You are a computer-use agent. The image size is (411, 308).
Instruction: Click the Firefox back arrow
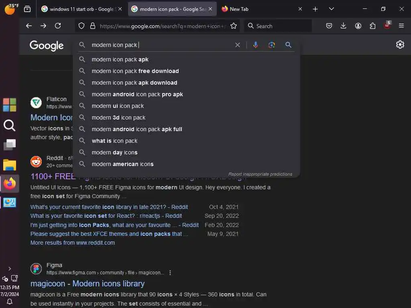(29, 26)
